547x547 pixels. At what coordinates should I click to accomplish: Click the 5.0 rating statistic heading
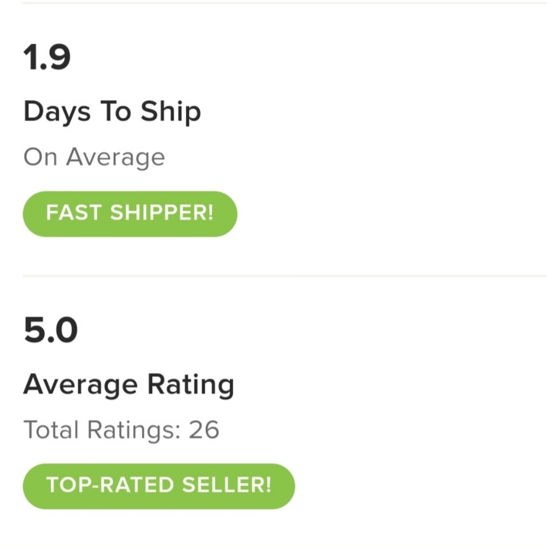[x=50, y=328]
